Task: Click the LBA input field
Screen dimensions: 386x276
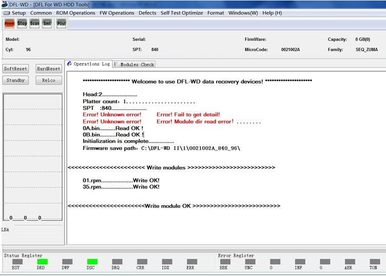Action: tap(38, 229)
